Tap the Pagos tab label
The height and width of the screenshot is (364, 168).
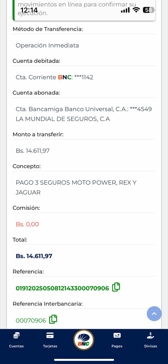[117, 346]
